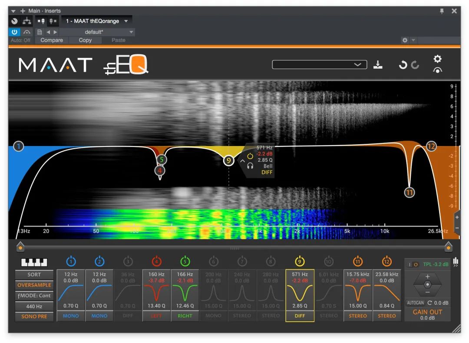Show the piano keyboard display

click(x=34, y=263)
